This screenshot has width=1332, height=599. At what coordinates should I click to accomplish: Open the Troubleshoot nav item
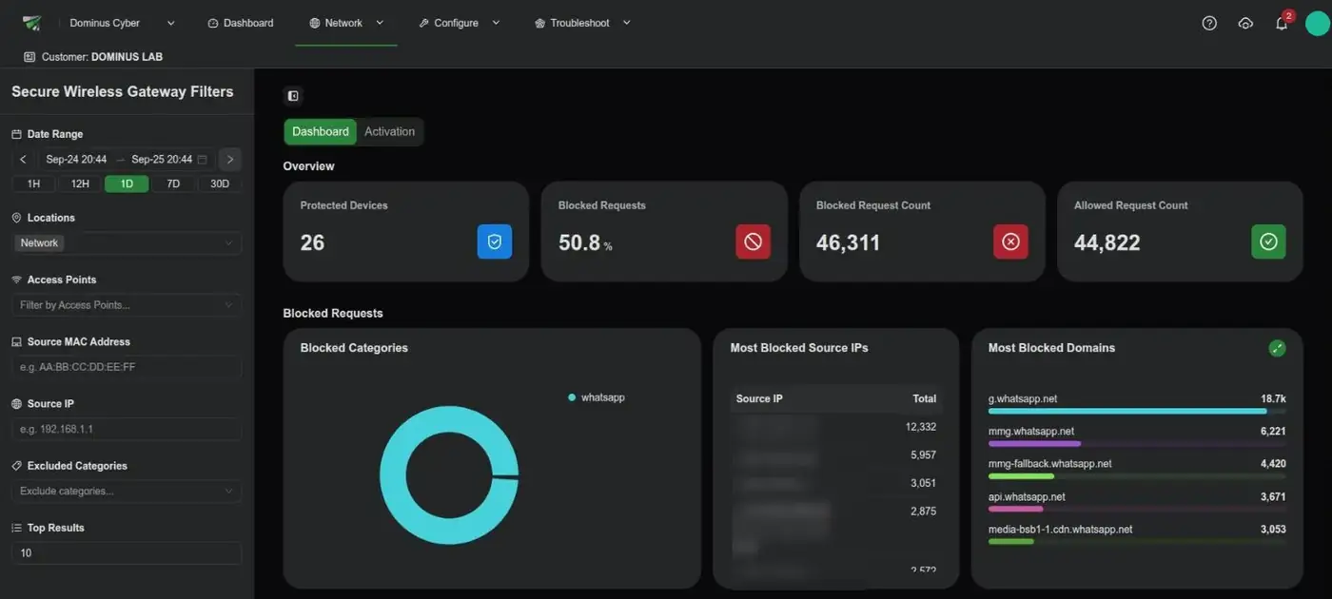tap(572, 23)
